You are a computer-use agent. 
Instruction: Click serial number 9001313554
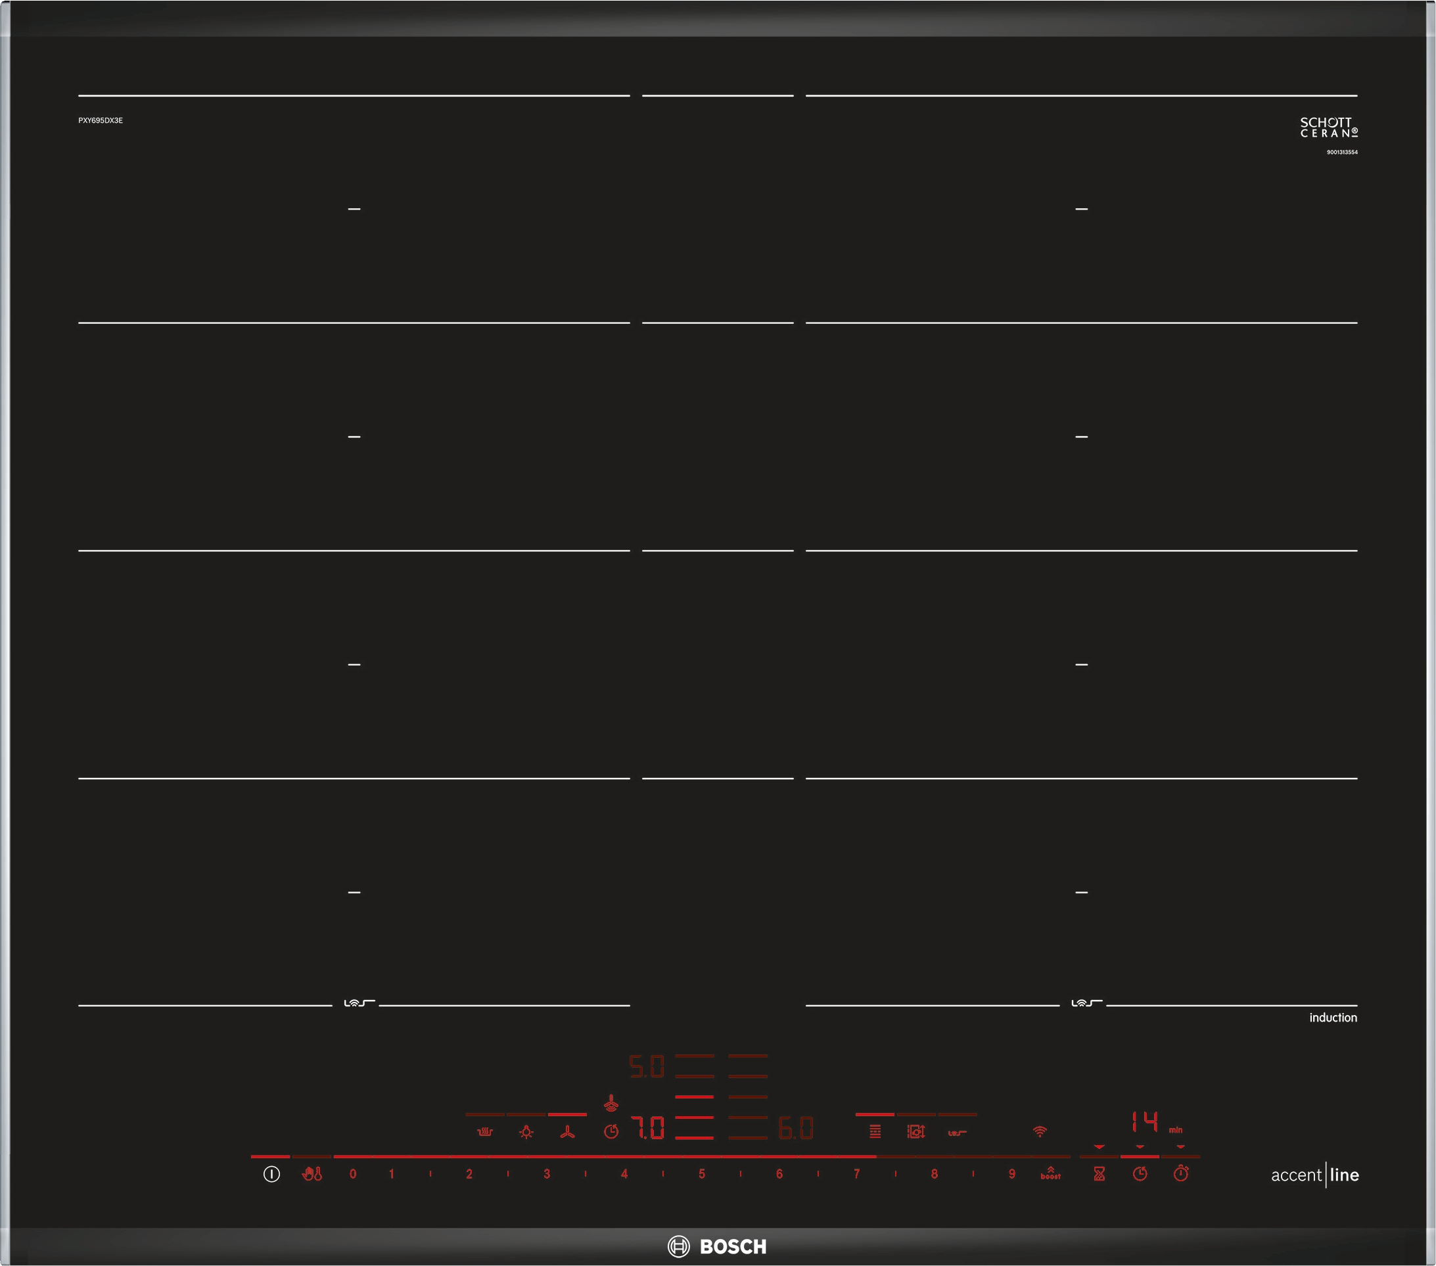click(x=1342, y=152)
